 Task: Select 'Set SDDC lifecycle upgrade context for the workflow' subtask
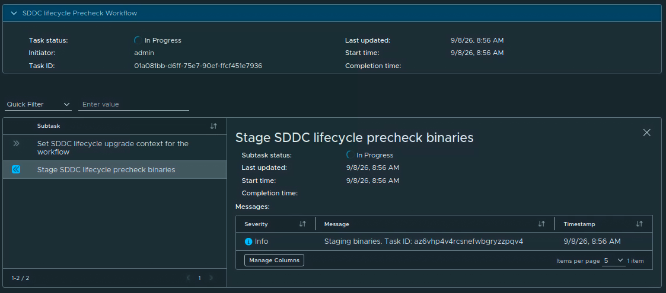click(x=114, y=147)
